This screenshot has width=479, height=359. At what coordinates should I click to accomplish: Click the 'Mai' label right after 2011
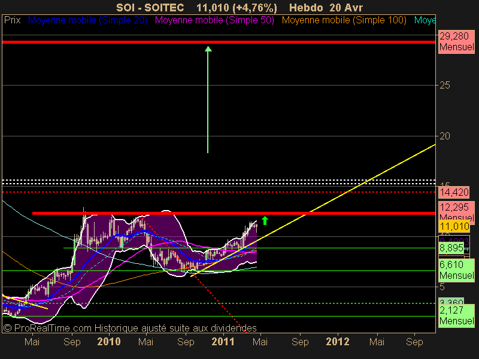click(x=260, y=342)
